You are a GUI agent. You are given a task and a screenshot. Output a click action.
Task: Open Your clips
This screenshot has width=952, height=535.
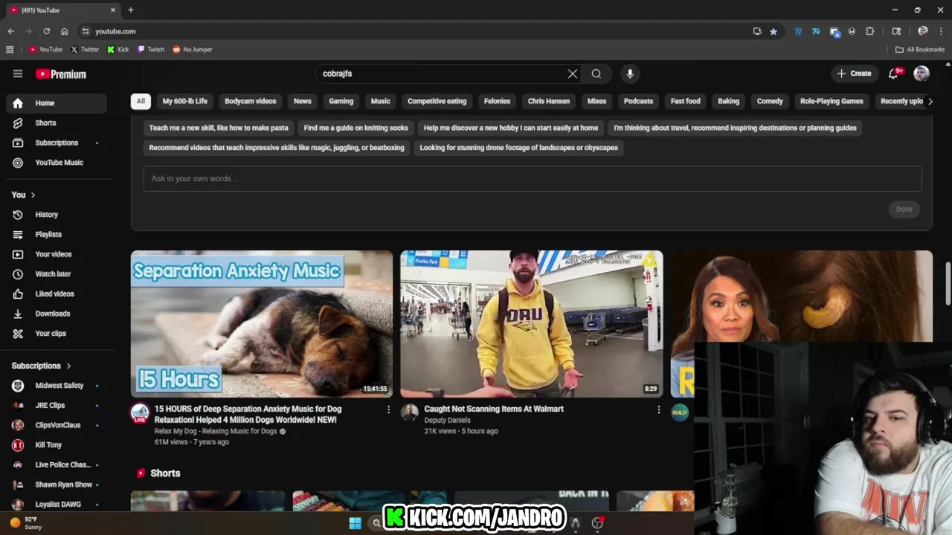click(57, 334)
